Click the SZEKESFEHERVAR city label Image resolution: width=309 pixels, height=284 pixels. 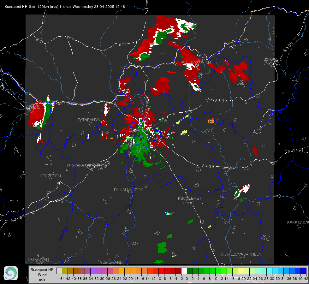coord(90,166)
